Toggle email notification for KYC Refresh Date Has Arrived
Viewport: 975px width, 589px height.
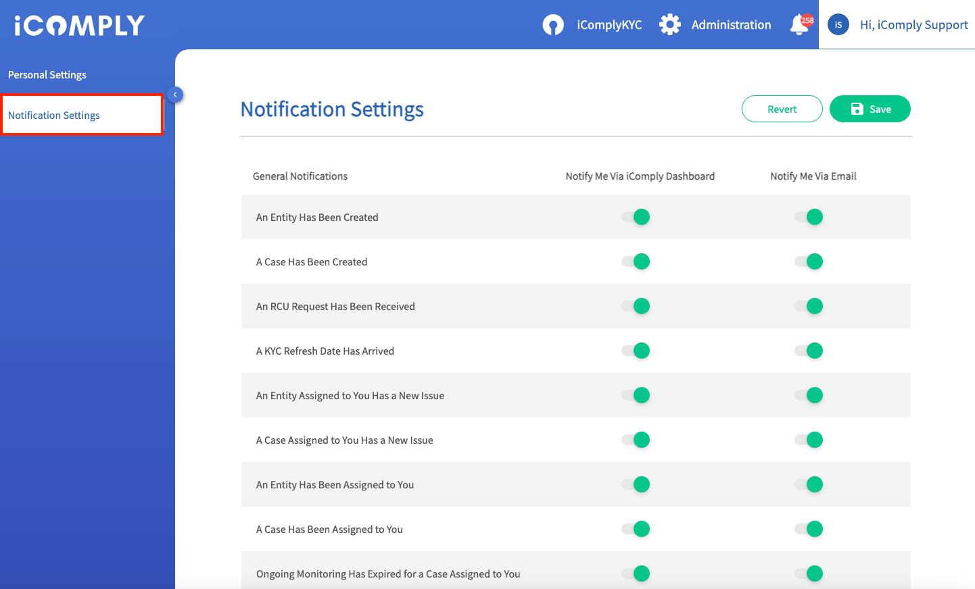809,351
